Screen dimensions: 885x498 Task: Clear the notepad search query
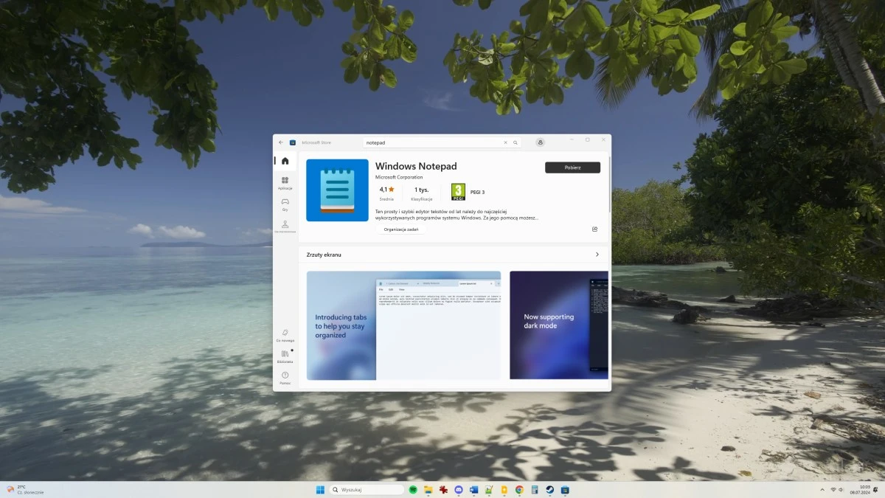click(x=505, y=142)
